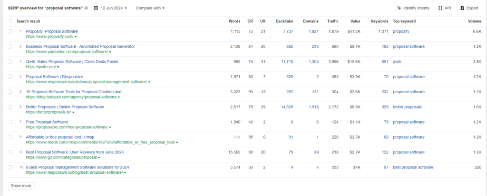Sort by the Words column header

click(234, 21)
